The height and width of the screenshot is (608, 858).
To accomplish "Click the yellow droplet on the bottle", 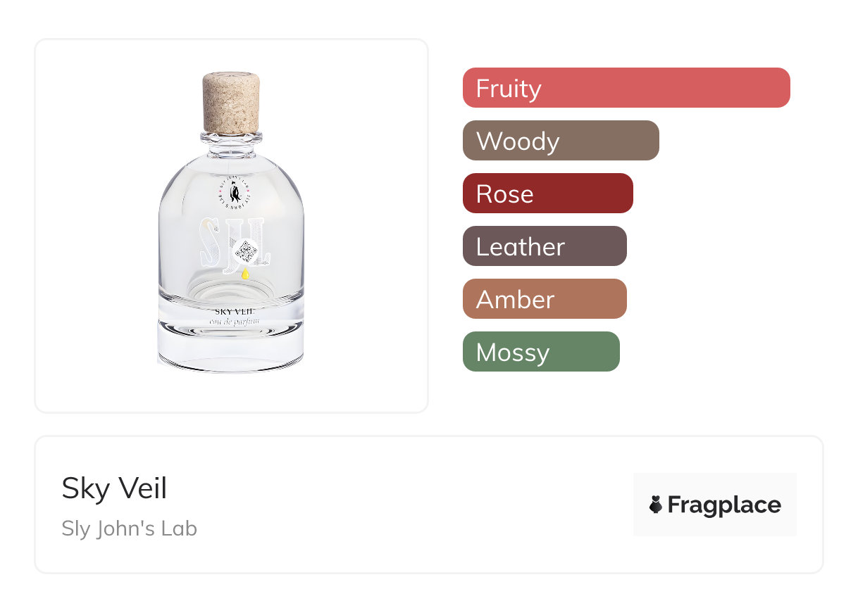I will pyautogui.click(x=244, y=274).
